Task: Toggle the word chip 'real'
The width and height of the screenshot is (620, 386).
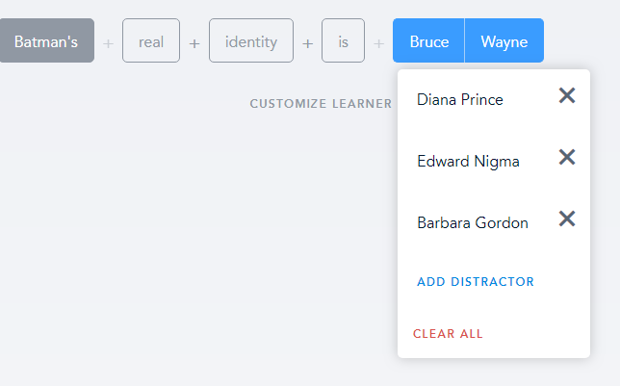Action: [x=151, y=41]
